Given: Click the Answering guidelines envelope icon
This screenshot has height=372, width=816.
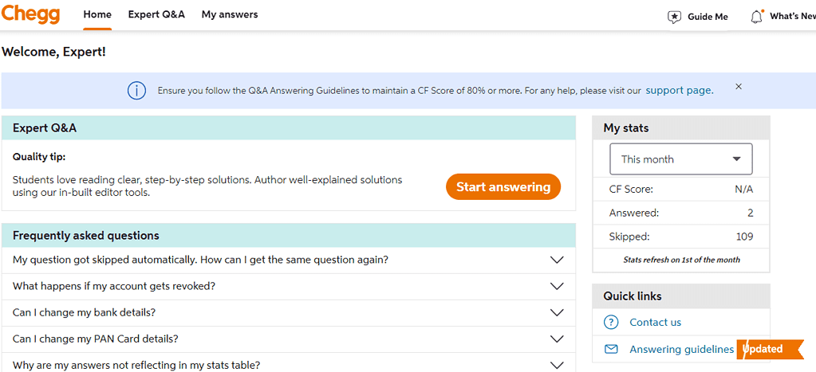Looking at the screenshot, I should (x=610, y=349).
